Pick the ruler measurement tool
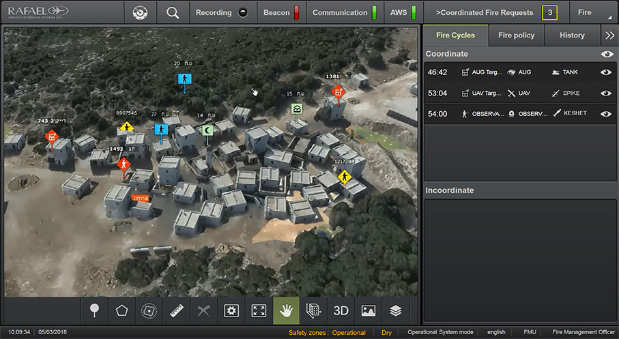The image size is (619, 339). point(177,310)
